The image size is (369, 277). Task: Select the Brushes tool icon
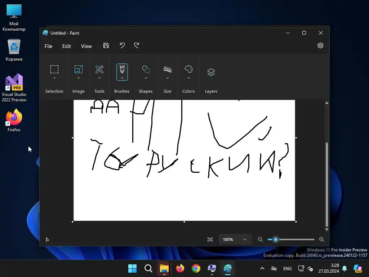click(122, 69)
